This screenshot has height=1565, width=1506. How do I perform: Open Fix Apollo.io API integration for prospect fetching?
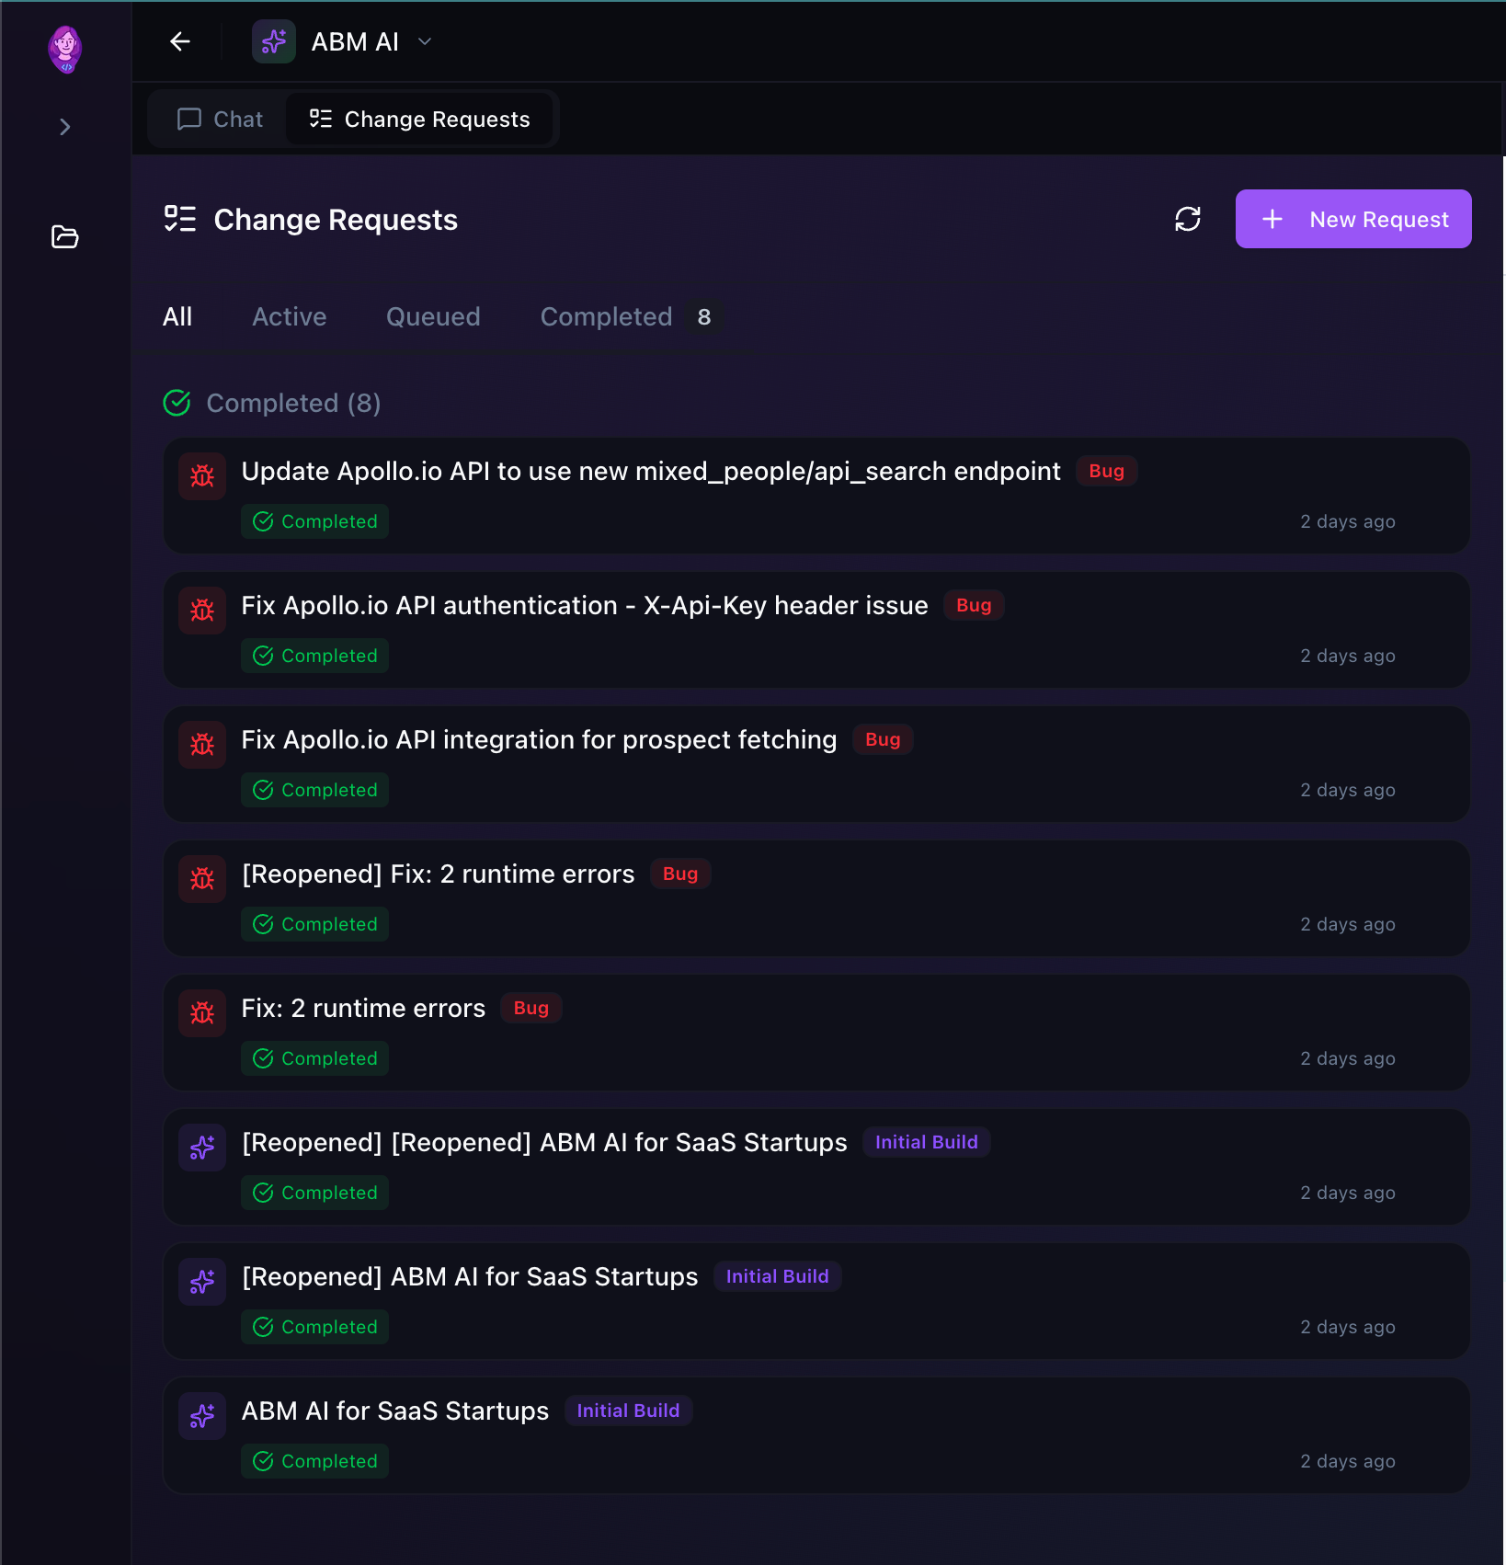816,764
